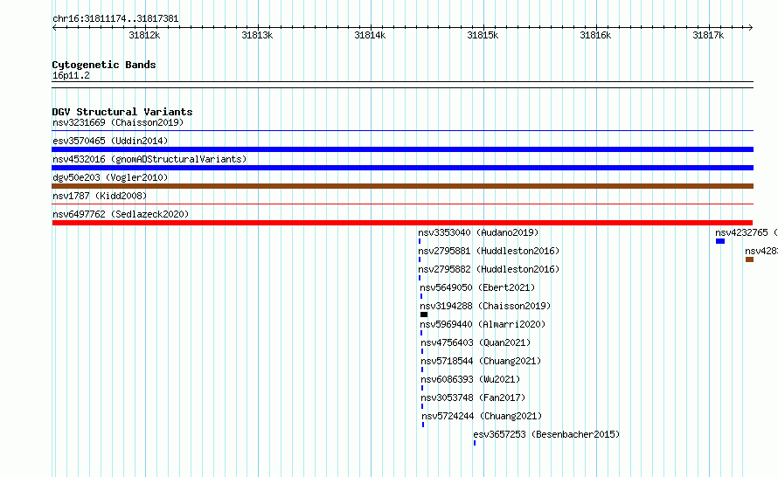778x477 pixels.
Task: Click nsv6497762 (Sedlazeck2020) label
Action: (121, 214)
